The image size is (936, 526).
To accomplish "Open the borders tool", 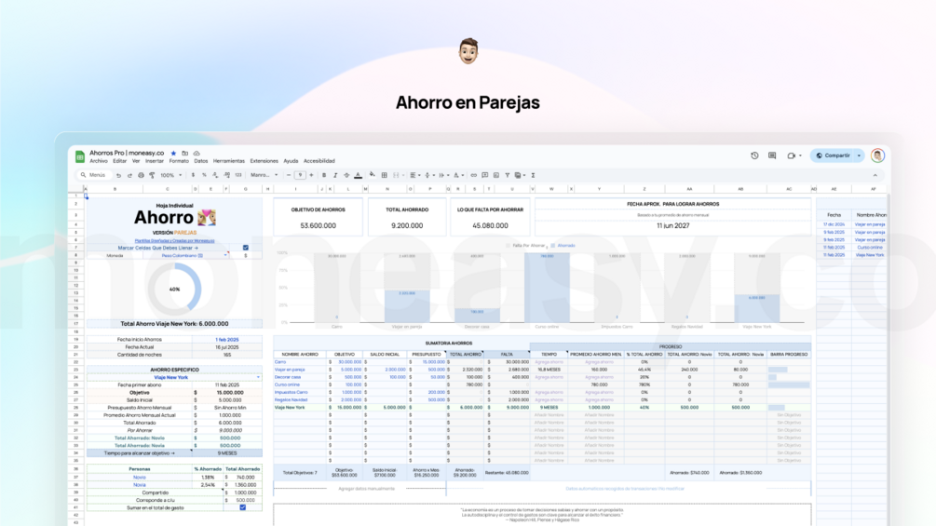I will coord(385,175).
